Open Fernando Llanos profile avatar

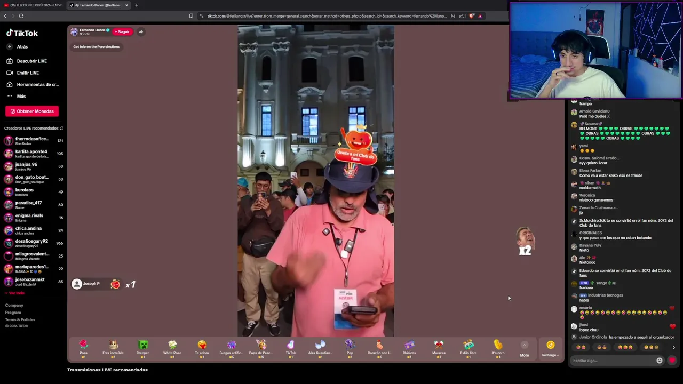coord(74,32)
